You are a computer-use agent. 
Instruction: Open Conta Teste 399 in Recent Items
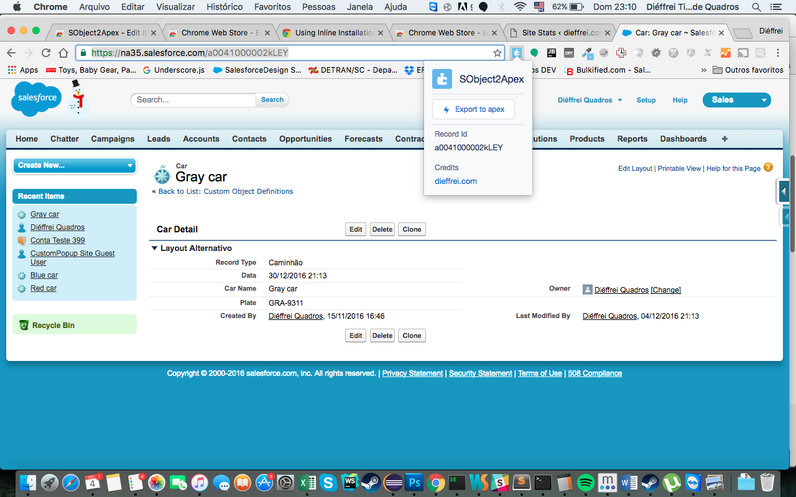click(58, 240)
